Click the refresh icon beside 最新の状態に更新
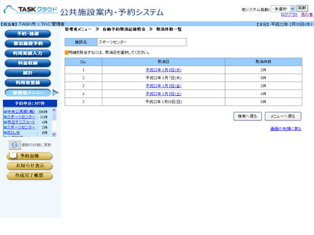Image resolution: width=314 pixels, height=235 pixels. [x=15, y=145]
